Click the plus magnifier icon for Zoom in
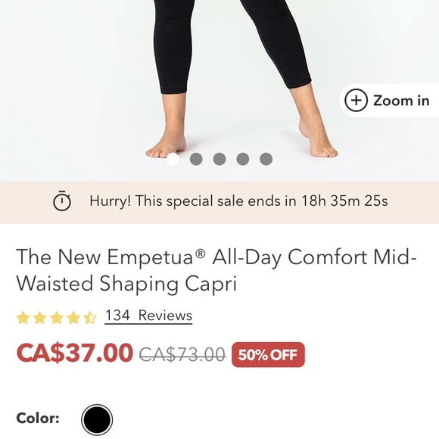Viewport: 439px width, 439px height. point(356,100)
